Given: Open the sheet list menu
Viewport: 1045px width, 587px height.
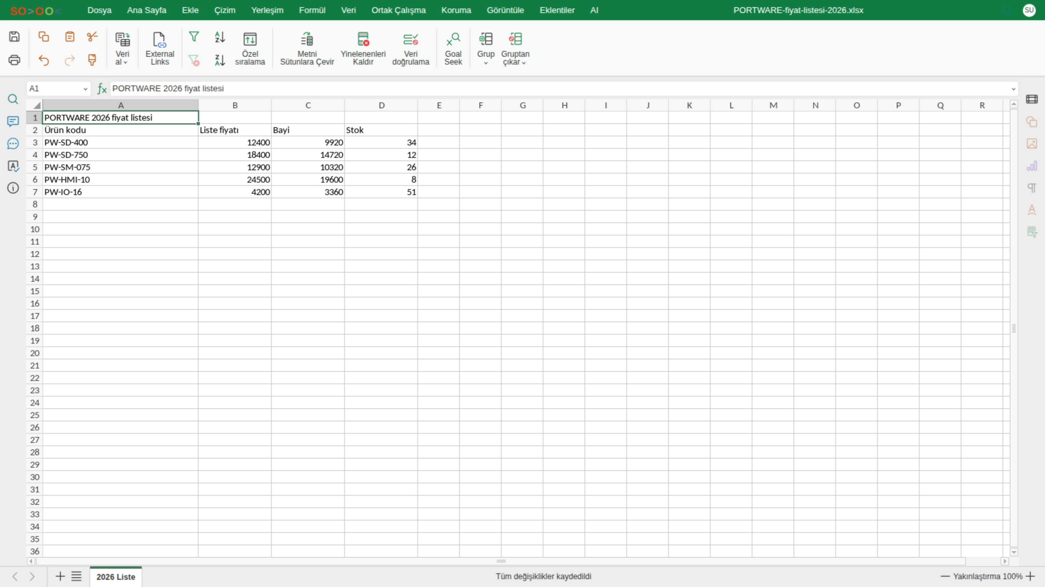Looking at the screenshot, I should coord(76,576).
